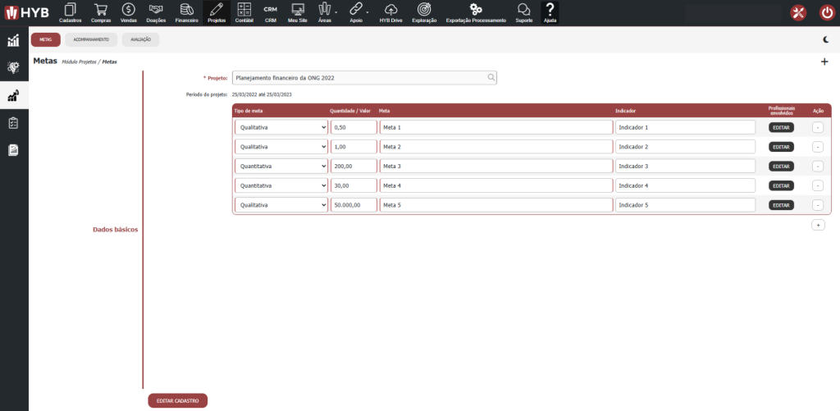Open the Financeiro coins icon
Viewport: 840px width, 411px height.
187,11
